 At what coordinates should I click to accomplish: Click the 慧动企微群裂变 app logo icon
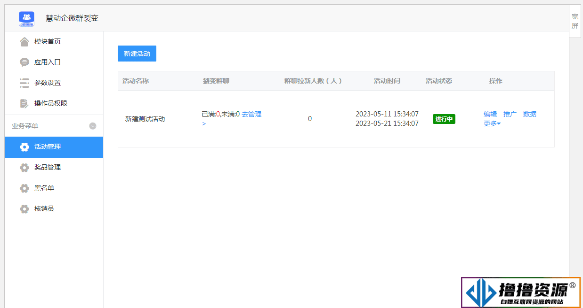[26, 18]
